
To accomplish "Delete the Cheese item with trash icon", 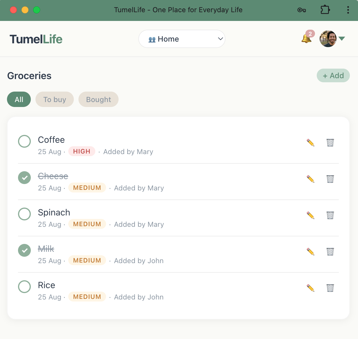I will [330, 179].
